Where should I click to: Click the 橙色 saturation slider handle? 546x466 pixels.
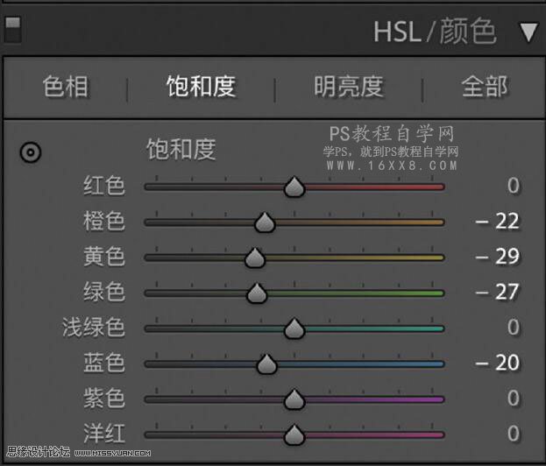pos(265,222)
